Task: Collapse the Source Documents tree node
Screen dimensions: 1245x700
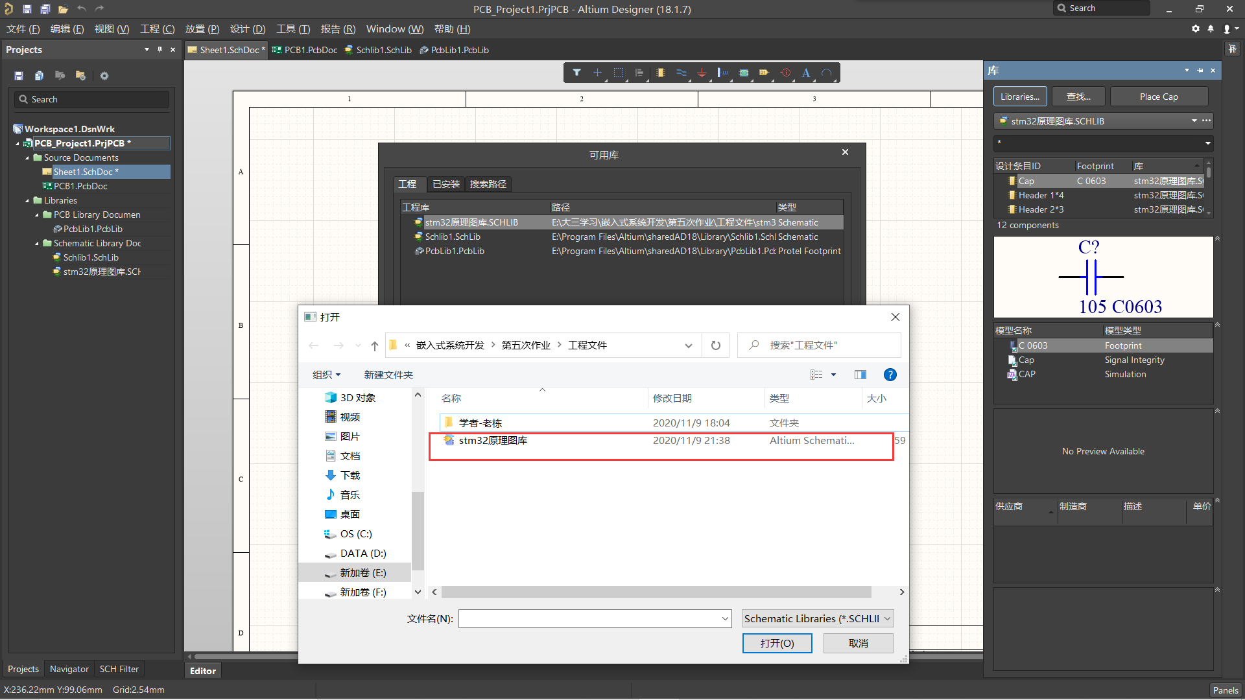Action: (27, 157)
